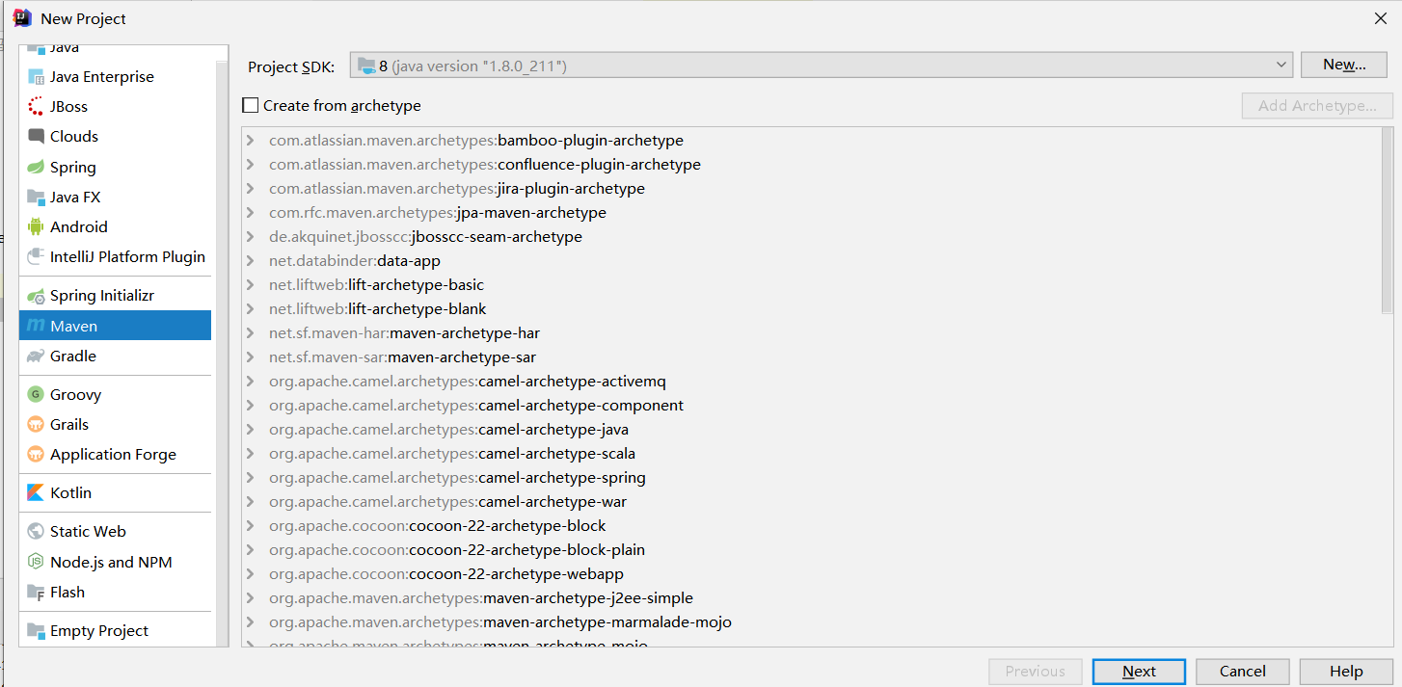Select the Gradle elephant icon
1402x687 pixels.
(x=36, y=357)
